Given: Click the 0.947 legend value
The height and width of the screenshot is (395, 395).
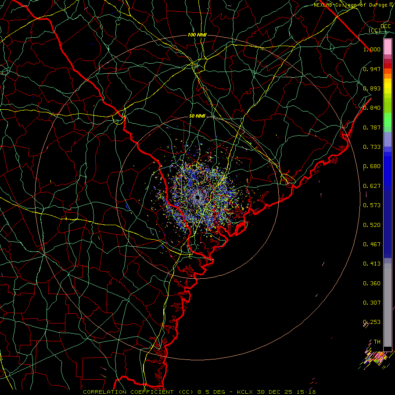Looking at the screenshot, I should pos(372,69).
